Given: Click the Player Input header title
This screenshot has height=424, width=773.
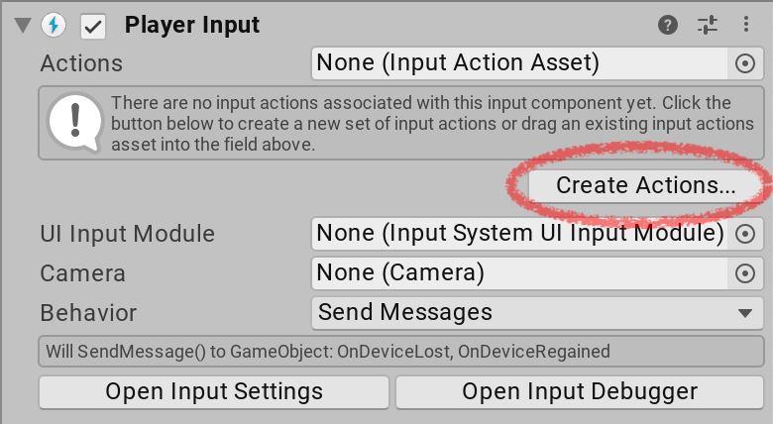Looking at the screenshot, I should (192, 24).
